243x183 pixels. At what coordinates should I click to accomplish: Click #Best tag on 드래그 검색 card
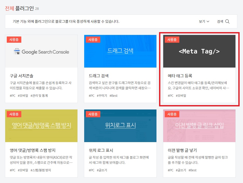click(x=113, y=96)
